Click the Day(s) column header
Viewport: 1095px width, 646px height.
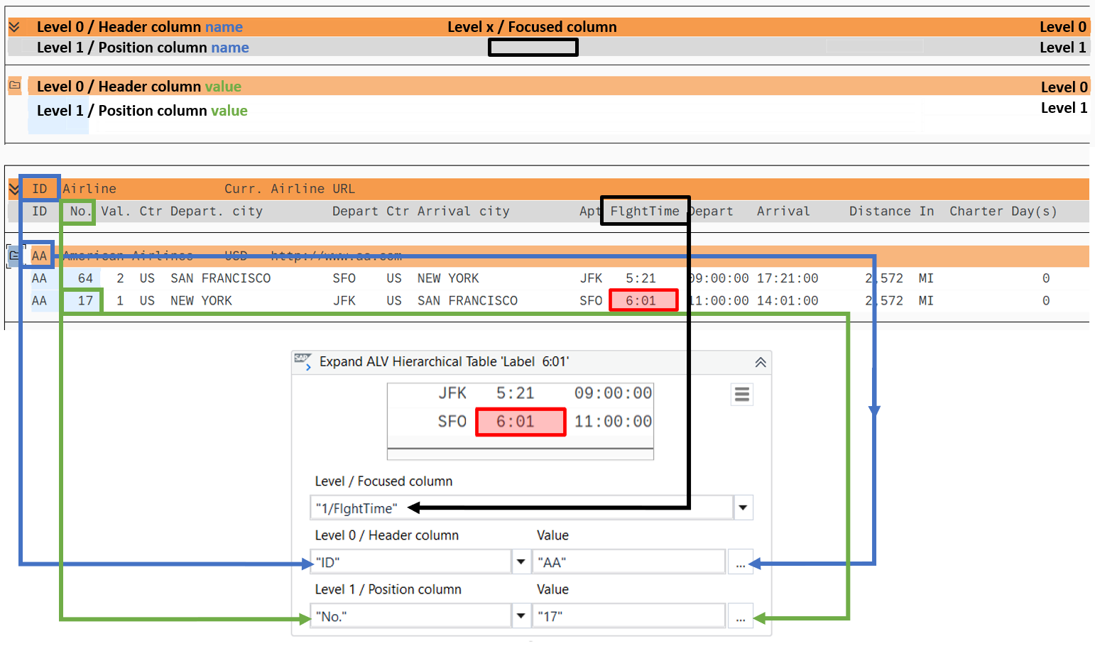coord(1034,211)
